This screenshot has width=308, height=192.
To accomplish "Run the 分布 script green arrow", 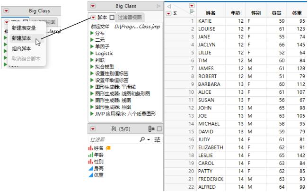I will (92, 33).
